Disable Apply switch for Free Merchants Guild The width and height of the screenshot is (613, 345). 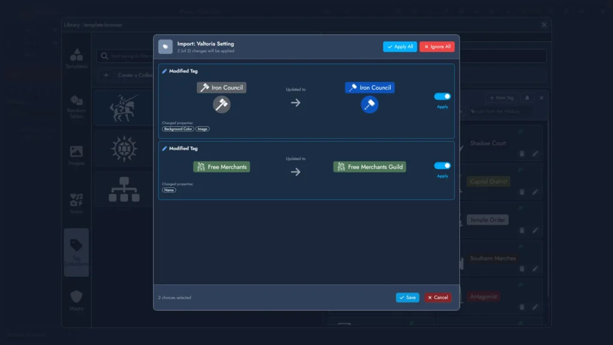(x=442, y=166)
